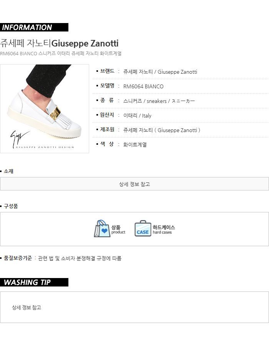Click the 쥬세페 자노티 Giuseppe Zanotti title
The image size is (269, 356).
click(59, 43)
